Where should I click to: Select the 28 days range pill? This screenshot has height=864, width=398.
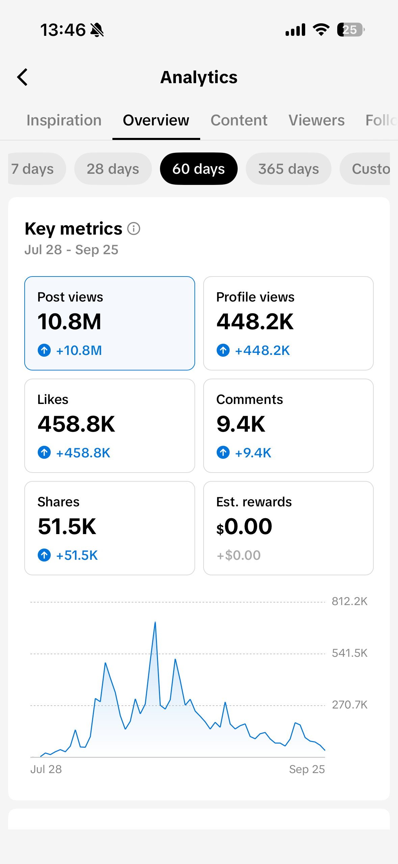(x=113, y=169)
